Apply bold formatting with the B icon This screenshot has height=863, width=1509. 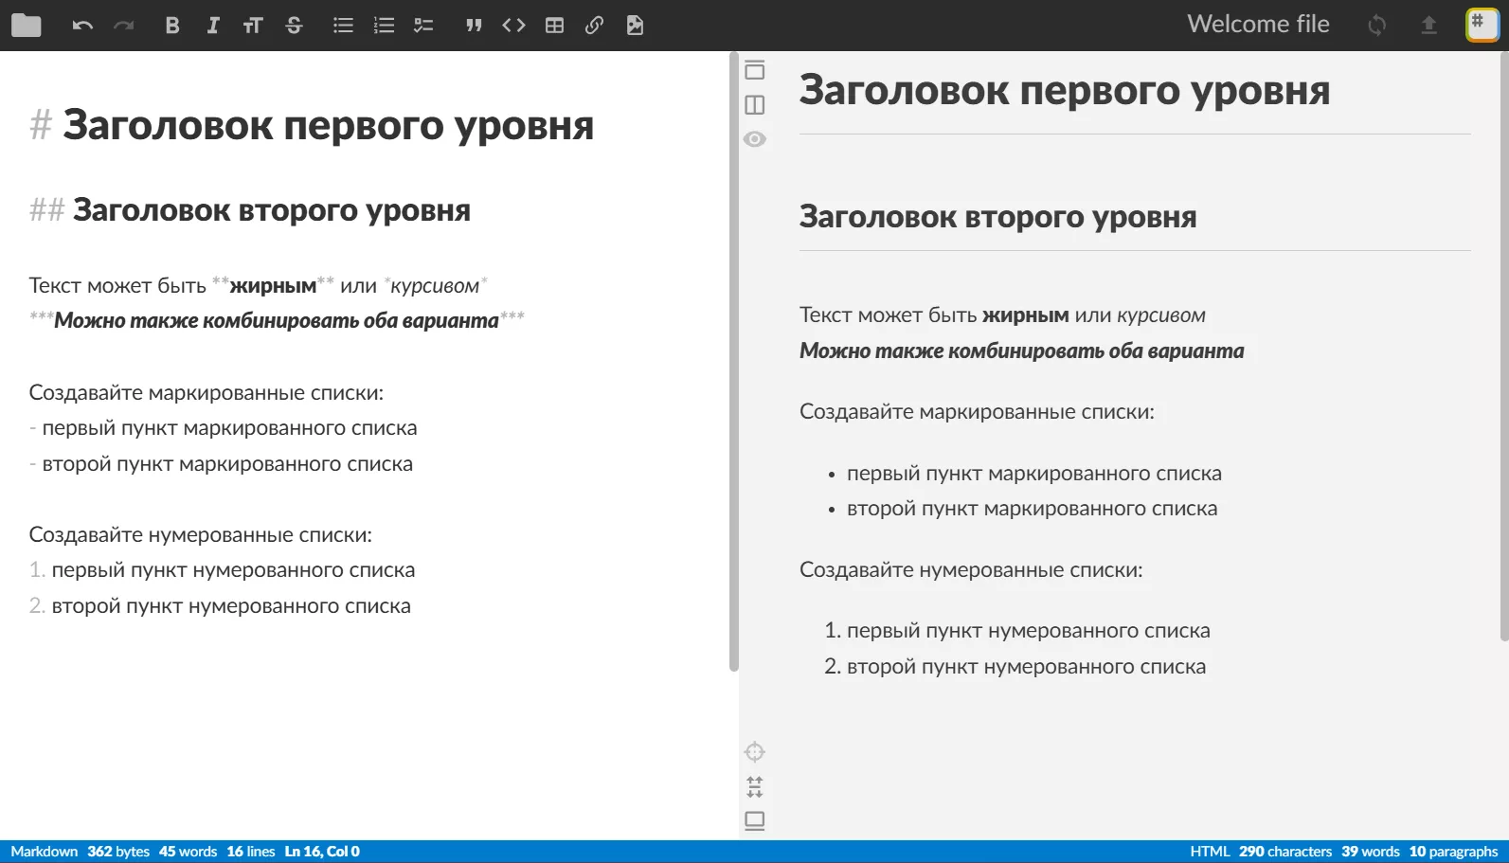click(171, 26)
